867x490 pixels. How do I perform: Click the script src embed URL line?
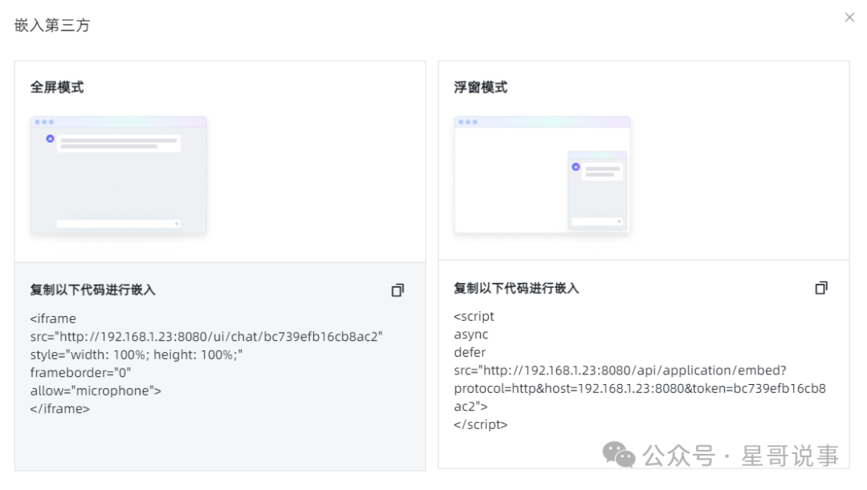620,371
